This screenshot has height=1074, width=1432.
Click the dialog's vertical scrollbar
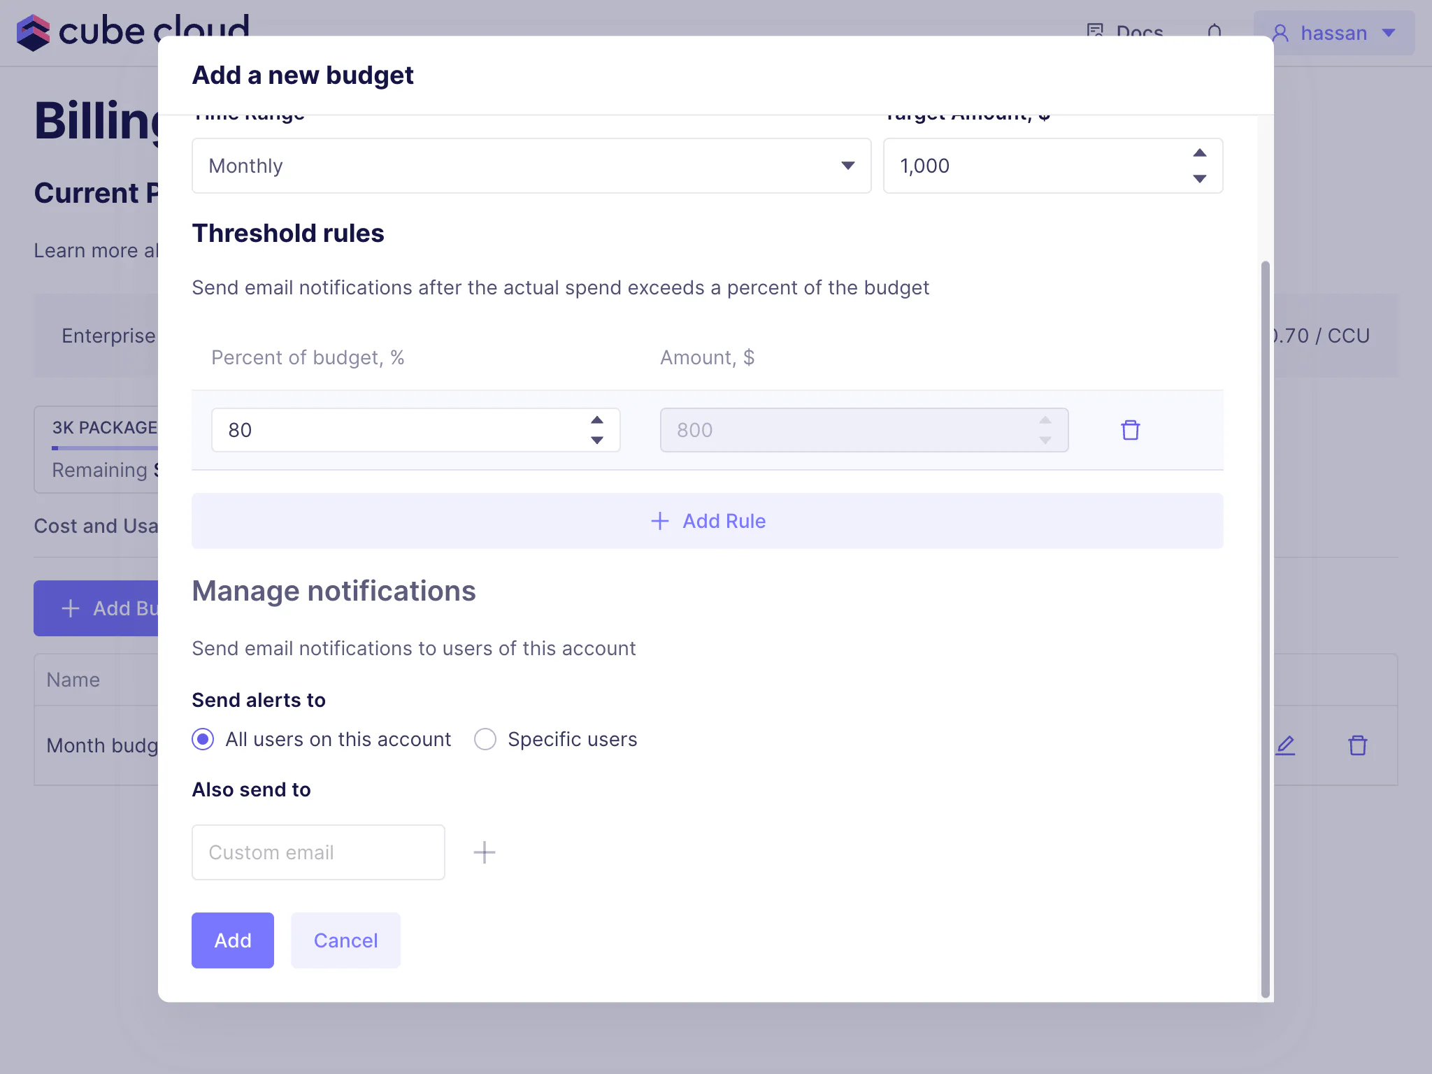tap(1265, 628)
